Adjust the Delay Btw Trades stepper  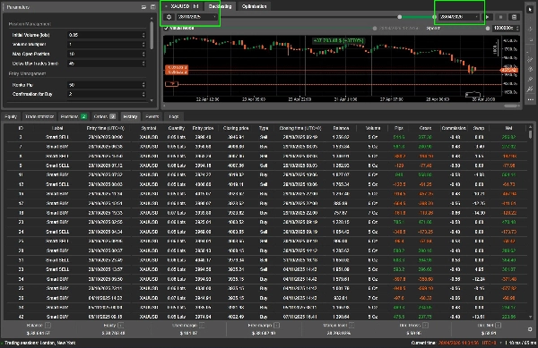pyautogui.click(x=143, y=64)
